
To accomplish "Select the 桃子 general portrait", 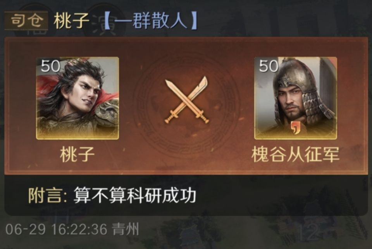I will tap(77, 98).
